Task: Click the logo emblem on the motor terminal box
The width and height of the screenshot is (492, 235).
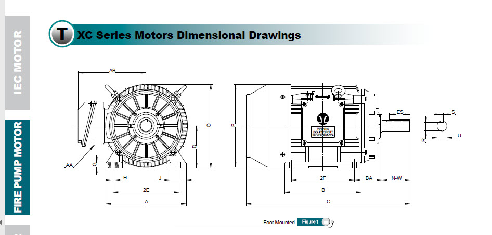Action: (321, 116)
